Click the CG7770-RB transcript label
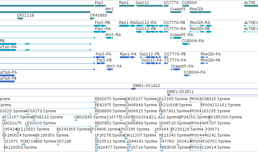258x152 pixels. (174, 23)
